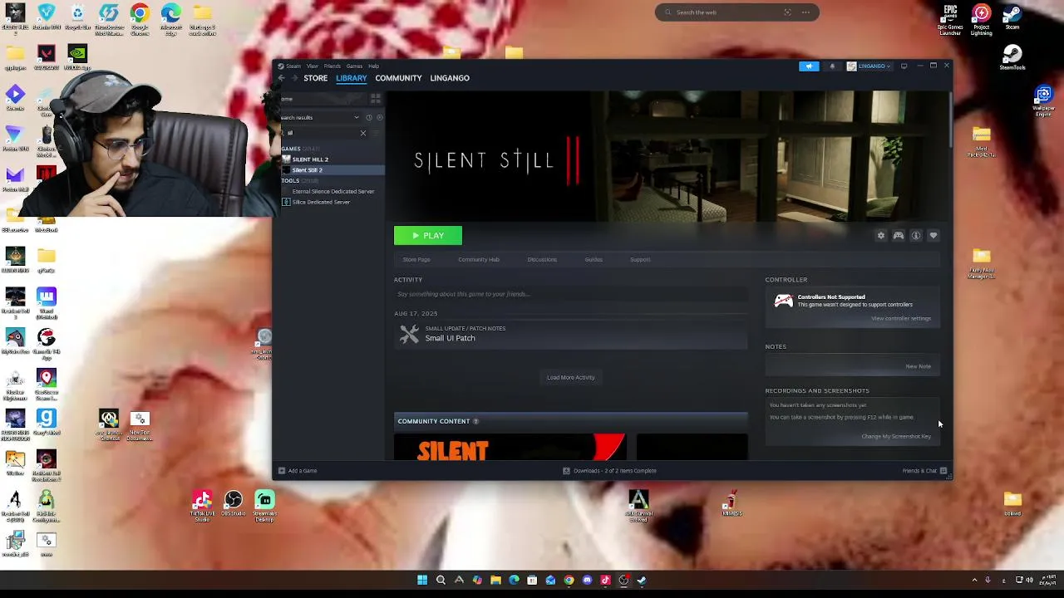Open the Discussions link

coord(542,259)
